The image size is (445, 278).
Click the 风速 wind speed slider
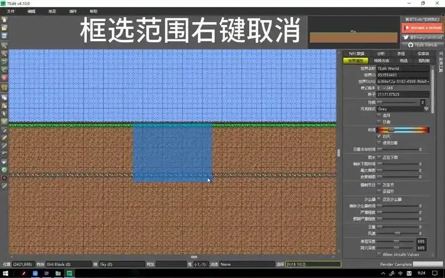[398, 234]
